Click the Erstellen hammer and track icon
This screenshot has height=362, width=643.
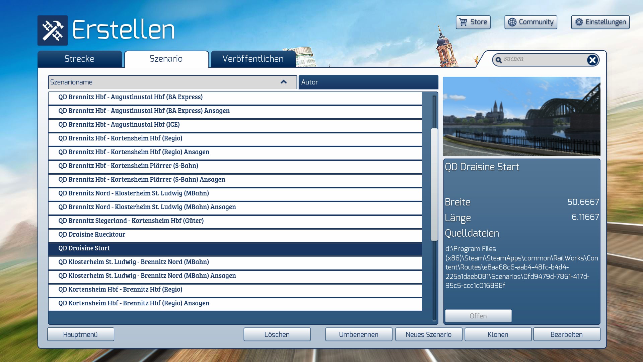53,31
